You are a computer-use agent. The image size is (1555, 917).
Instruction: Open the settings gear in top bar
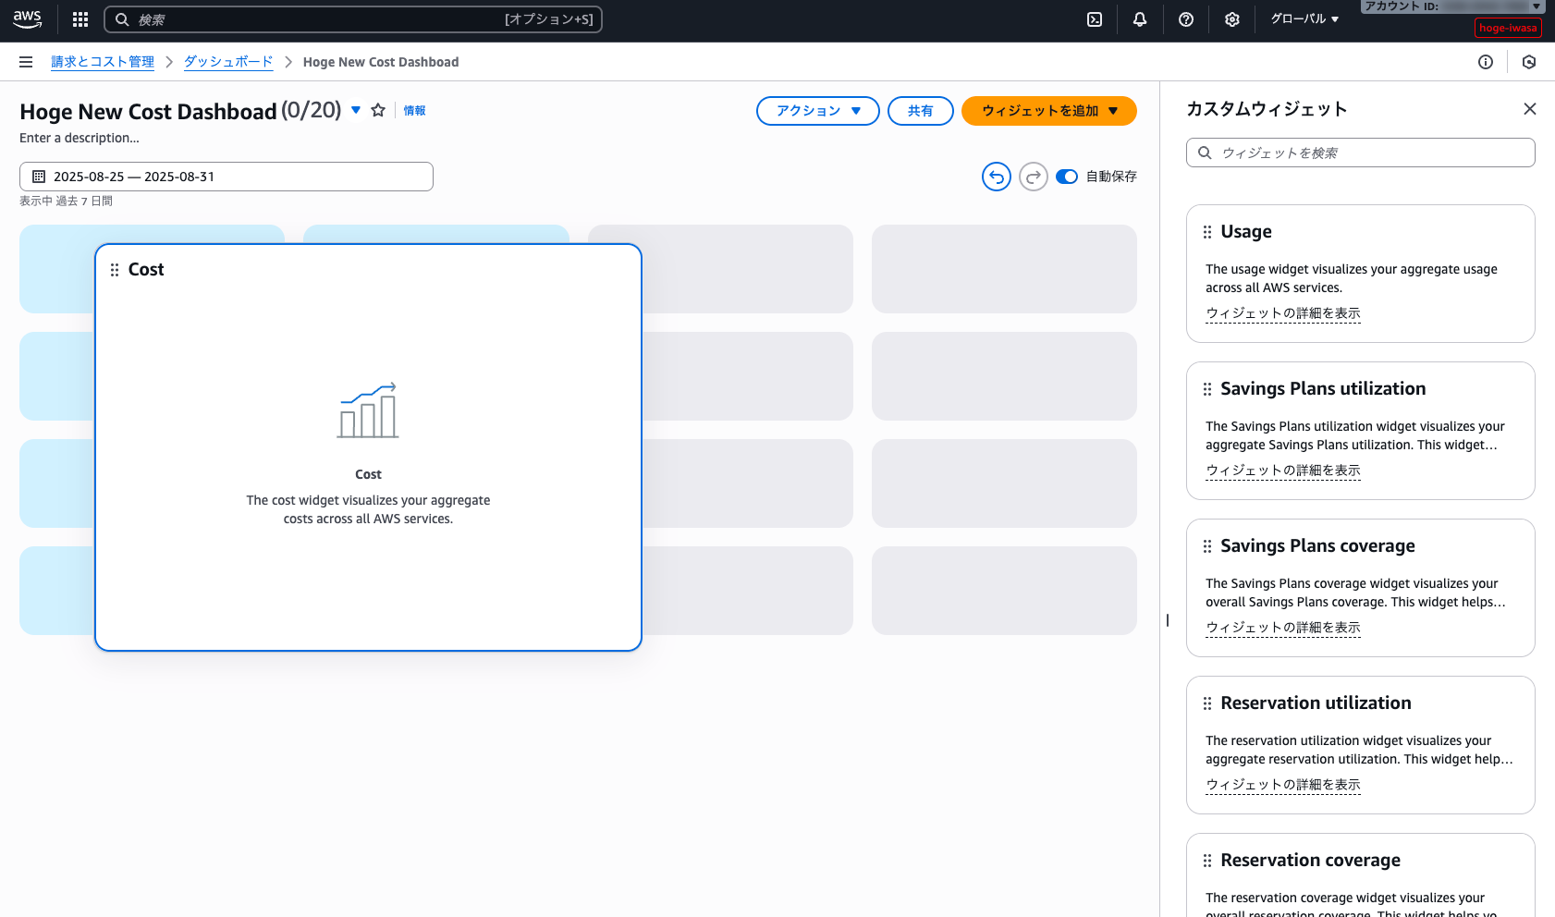[x=1232, y=19]
